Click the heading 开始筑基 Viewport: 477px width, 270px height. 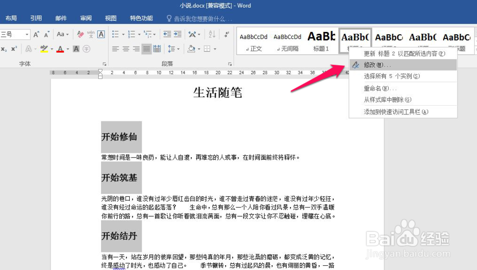[119, 178]
